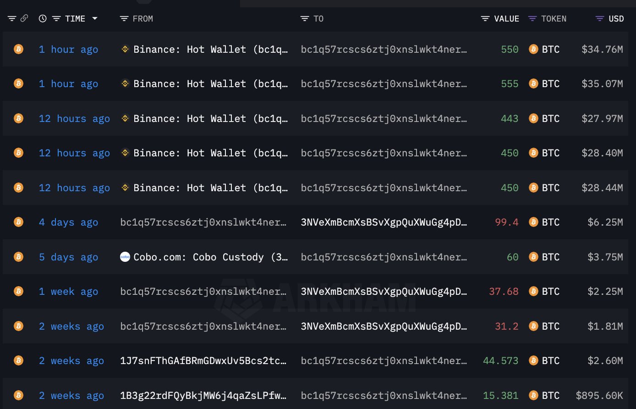Click the BTC token icon on the 550 BTC row

533,49
